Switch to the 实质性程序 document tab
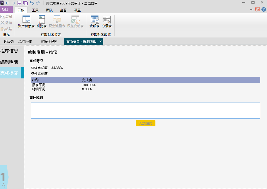 point(49,41)
